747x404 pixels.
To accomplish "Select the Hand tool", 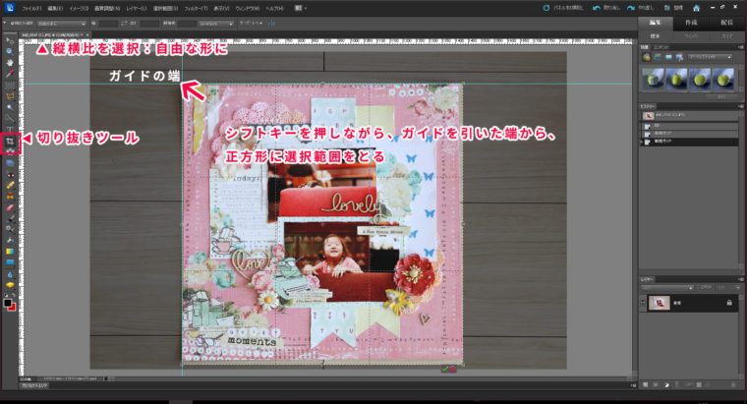I will pos(9,61).
